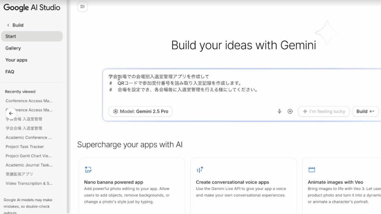
Task: Click the round left-arrow button in the sidebar
Action: 11,113
